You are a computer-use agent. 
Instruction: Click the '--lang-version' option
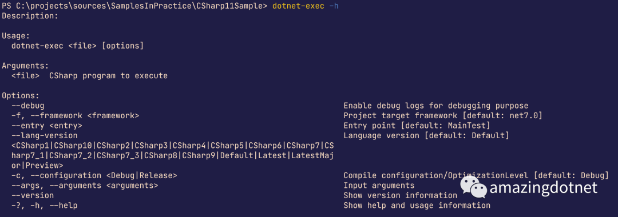click(x=45, y=136)
